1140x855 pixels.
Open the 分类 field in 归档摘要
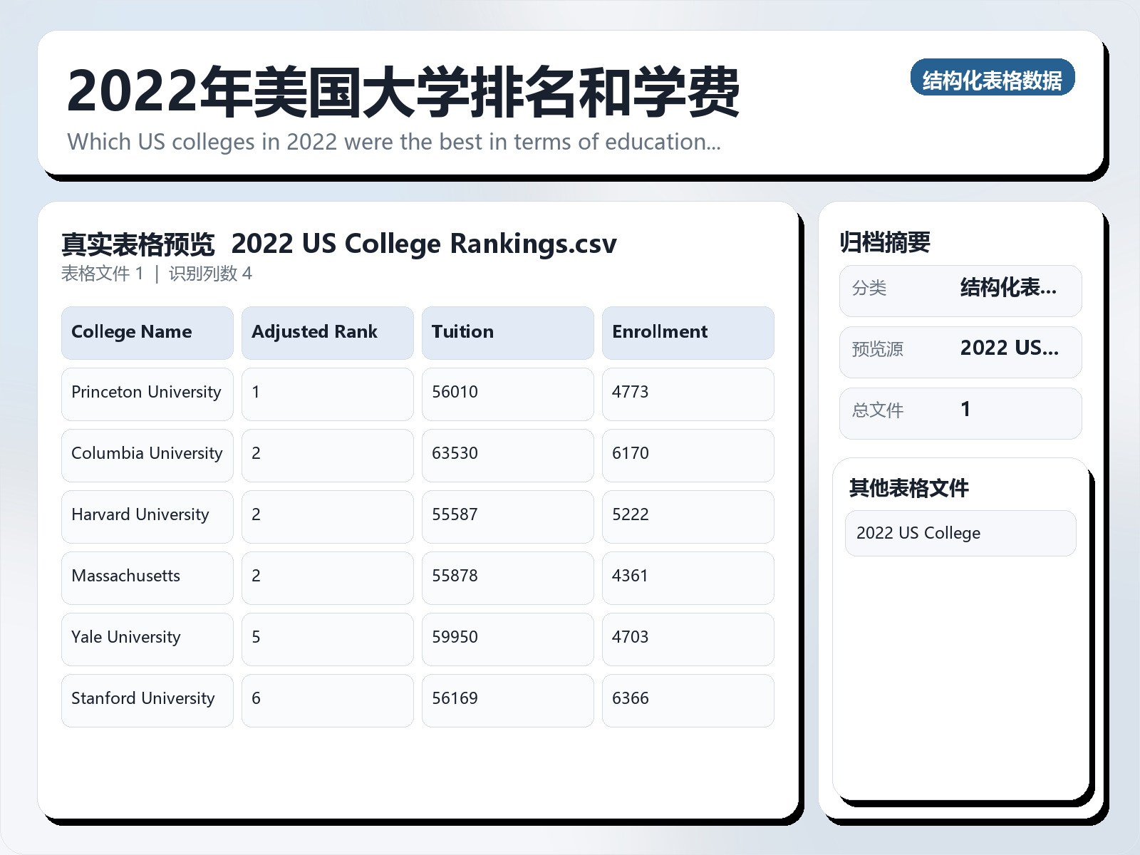click(960, 290)
